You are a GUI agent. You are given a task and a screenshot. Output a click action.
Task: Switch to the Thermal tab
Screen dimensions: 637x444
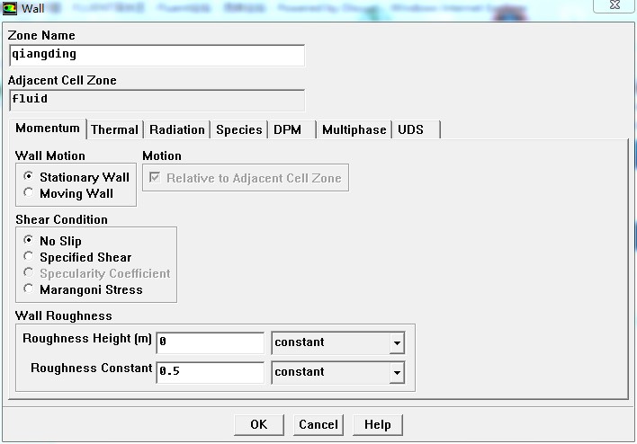coord(114,129)
